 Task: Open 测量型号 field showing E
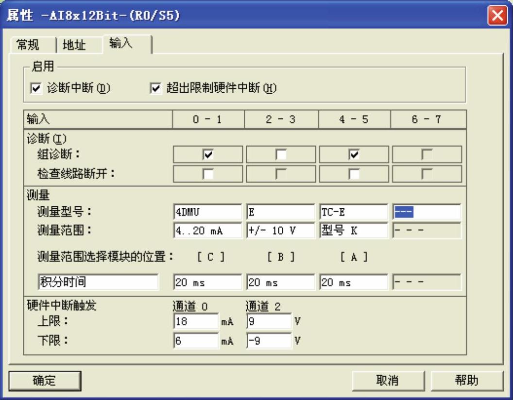click(x=281, y=212)
